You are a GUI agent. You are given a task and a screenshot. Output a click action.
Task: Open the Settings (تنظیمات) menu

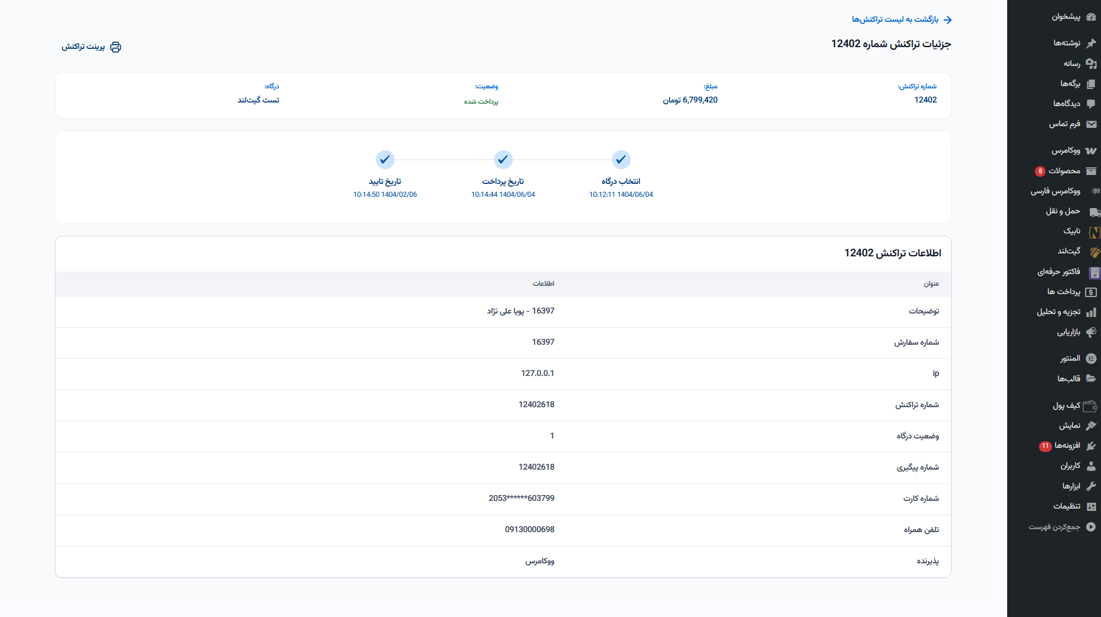(1067, 506)
